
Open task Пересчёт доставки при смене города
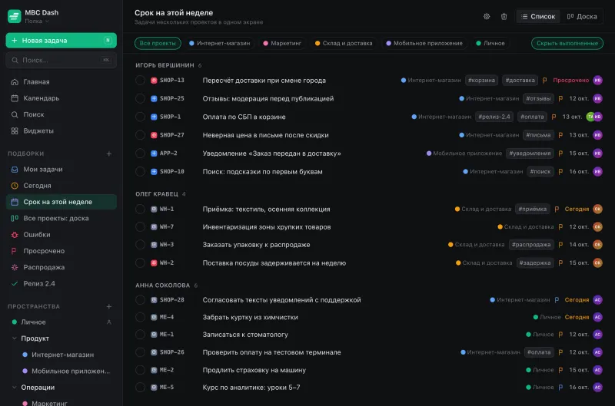click(x=264, y=81)
